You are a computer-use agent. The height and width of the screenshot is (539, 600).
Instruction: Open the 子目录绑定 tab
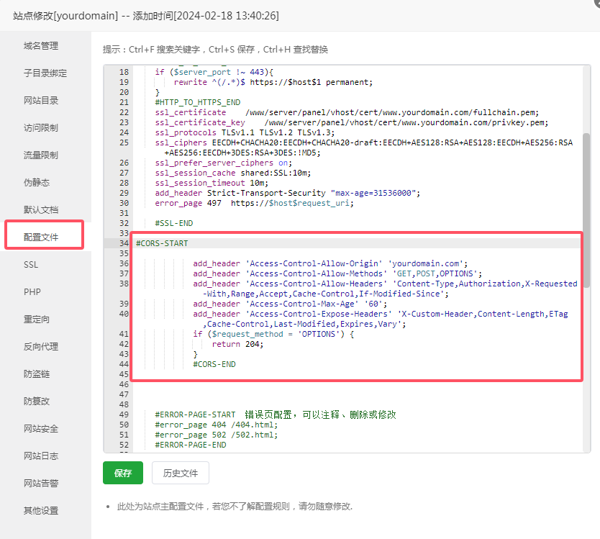point(45,73)
